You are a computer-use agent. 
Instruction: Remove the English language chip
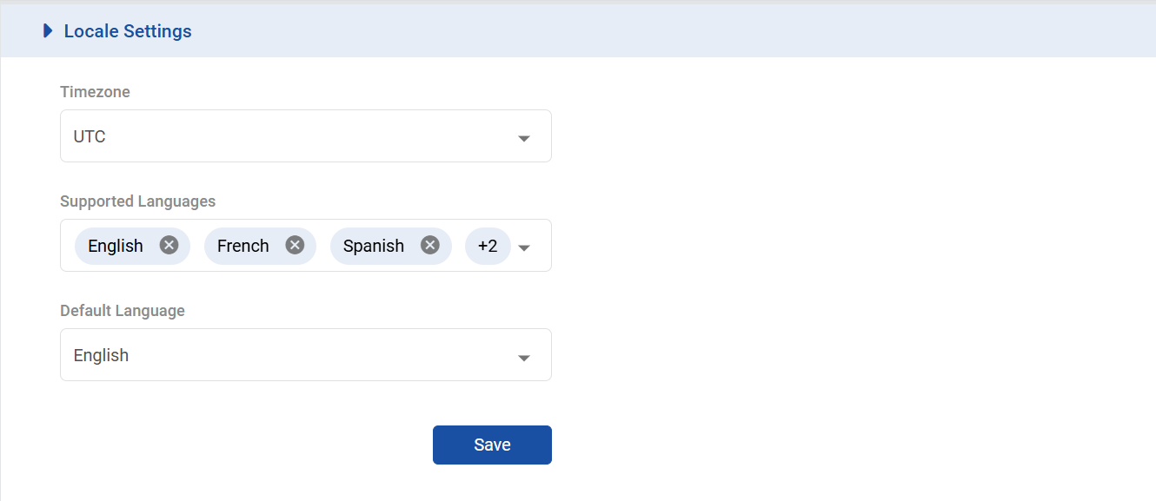[169, 246]
